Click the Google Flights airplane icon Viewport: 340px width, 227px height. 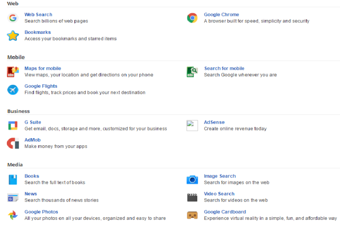13,90
